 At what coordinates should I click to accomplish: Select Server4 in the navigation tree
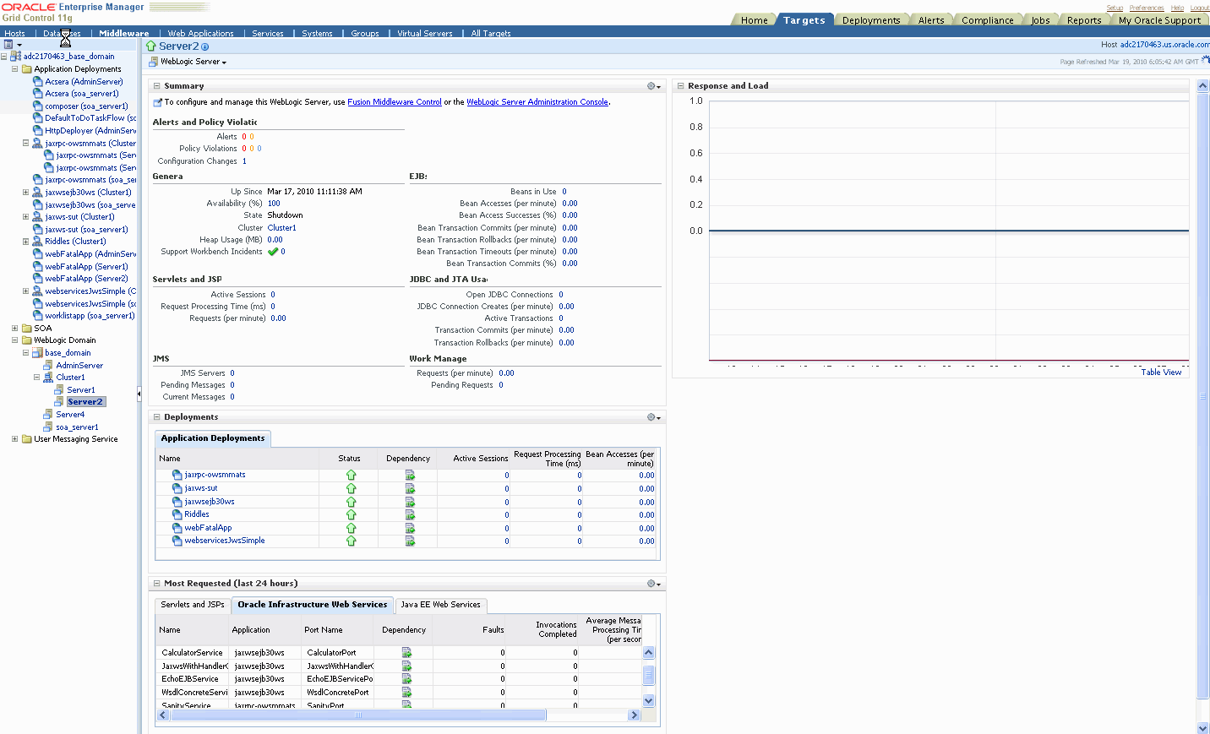click(70, 415)
